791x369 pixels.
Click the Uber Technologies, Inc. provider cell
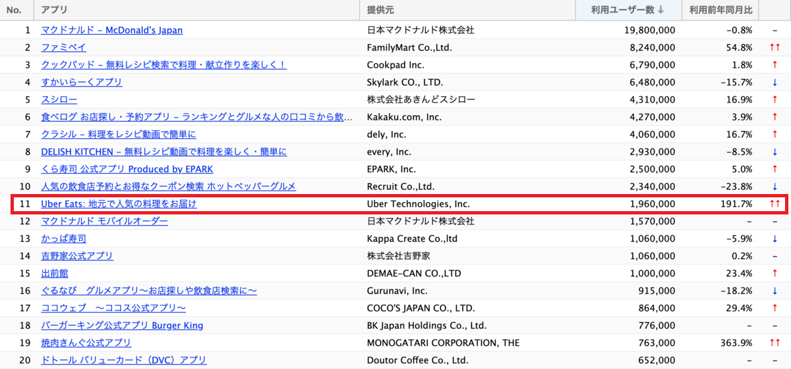(x=419, y=204)
